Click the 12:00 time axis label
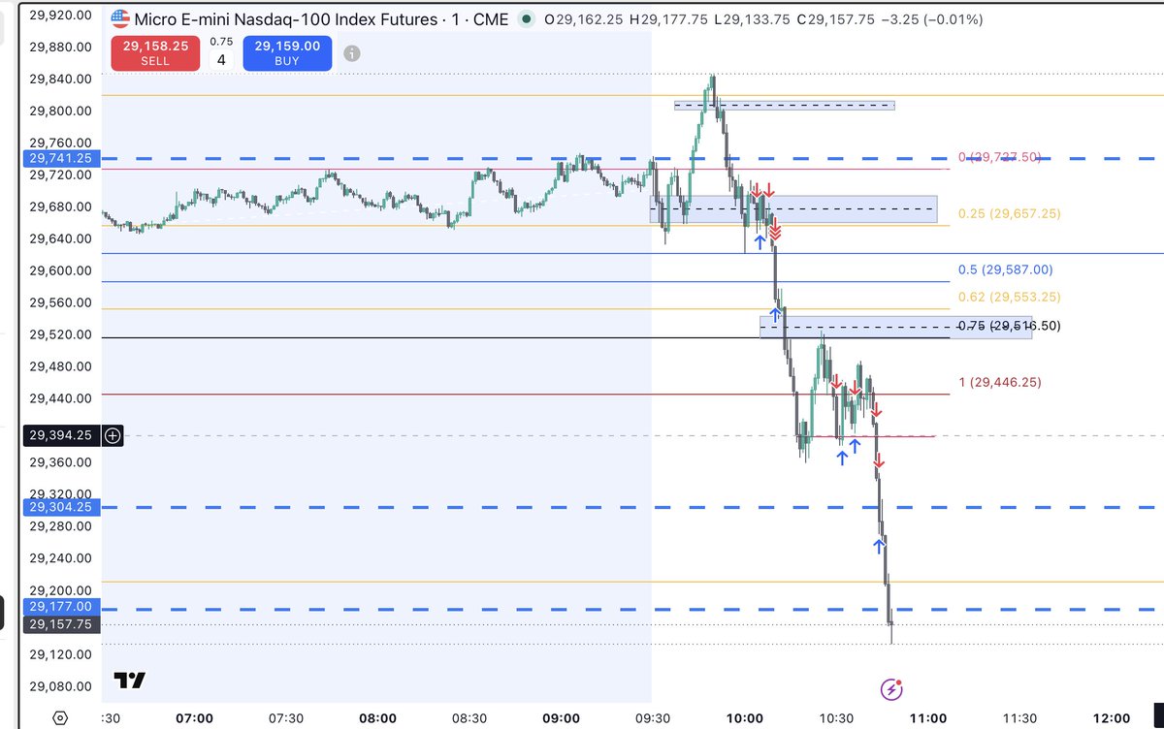1164x729 pixels. tap(1111, 718)
